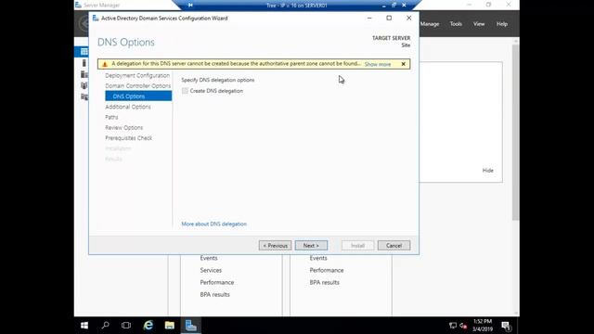
Task: Open BPA results in the left server tile
Action: point(214,294)
